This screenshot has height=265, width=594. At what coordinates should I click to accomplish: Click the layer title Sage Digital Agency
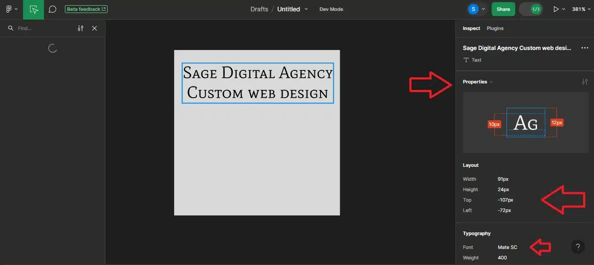point(517,48)
